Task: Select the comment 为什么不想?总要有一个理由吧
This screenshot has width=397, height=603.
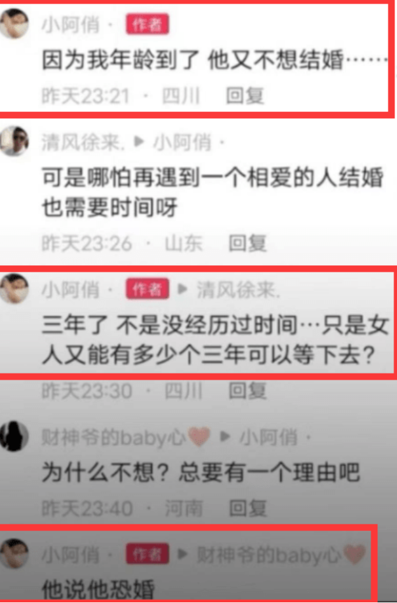Action: [x=201, y=472]
